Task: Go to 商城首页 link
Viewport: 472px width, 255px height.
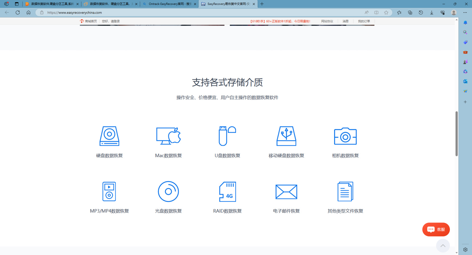Action: [88, 21]
